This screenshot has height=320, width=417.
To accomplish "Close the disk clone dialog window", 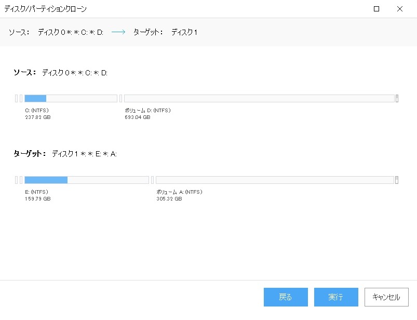I will [399, 9].
